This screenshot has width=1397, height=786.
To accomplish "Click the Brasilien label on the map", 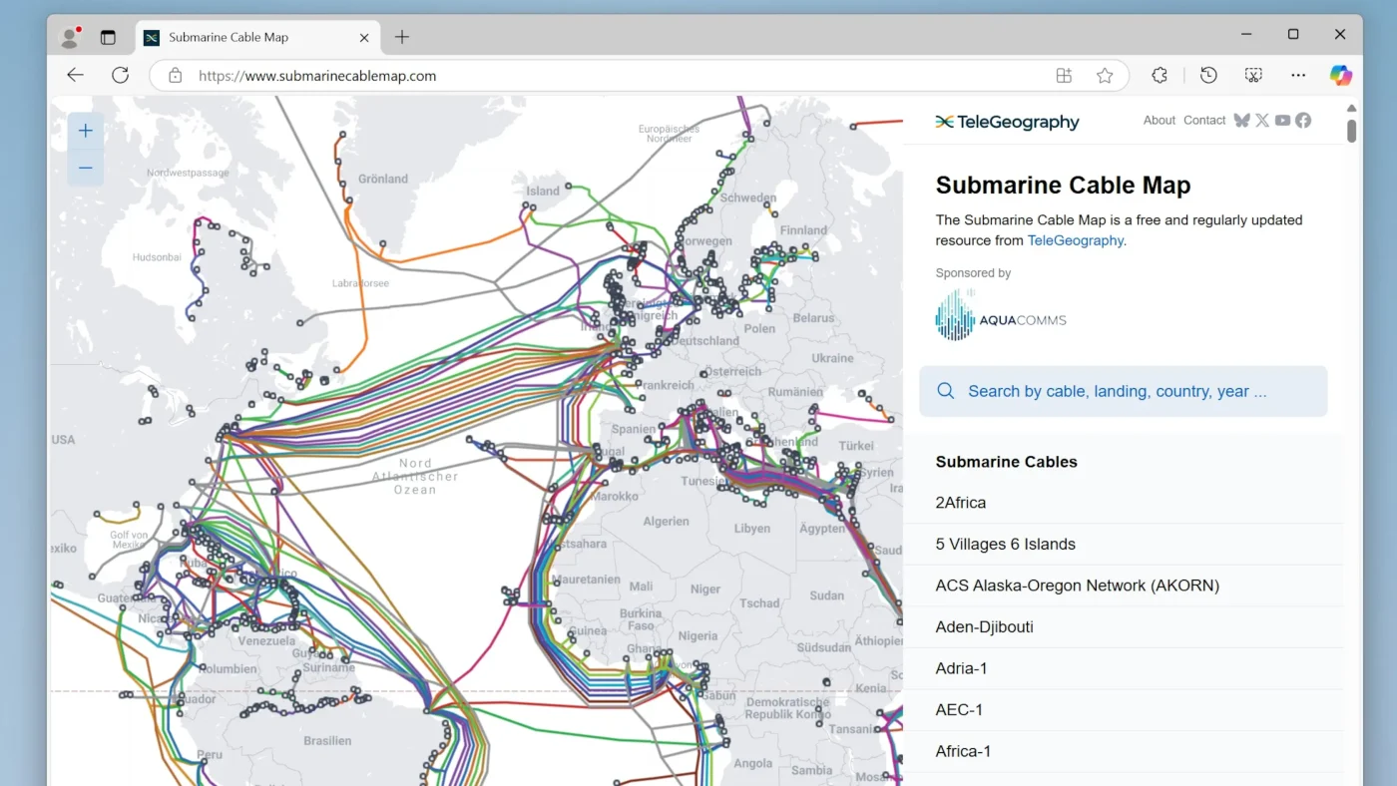I will pyautogui.click(x=327, y=741).
